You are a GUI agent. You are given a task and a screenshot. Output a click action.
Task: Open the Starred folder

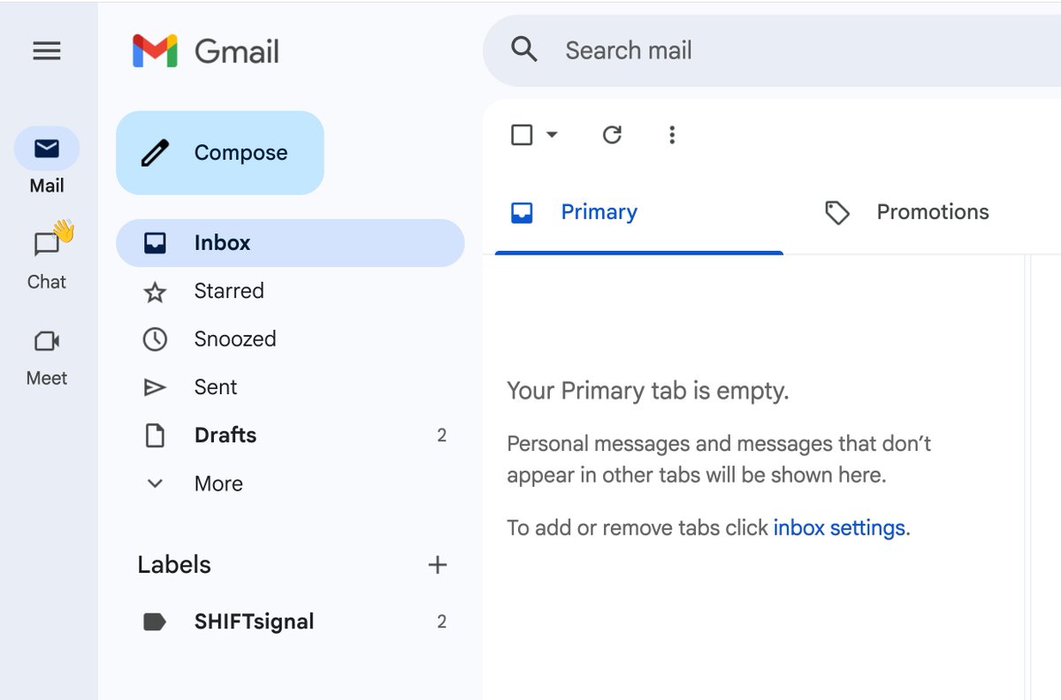[x=290, y=291]
